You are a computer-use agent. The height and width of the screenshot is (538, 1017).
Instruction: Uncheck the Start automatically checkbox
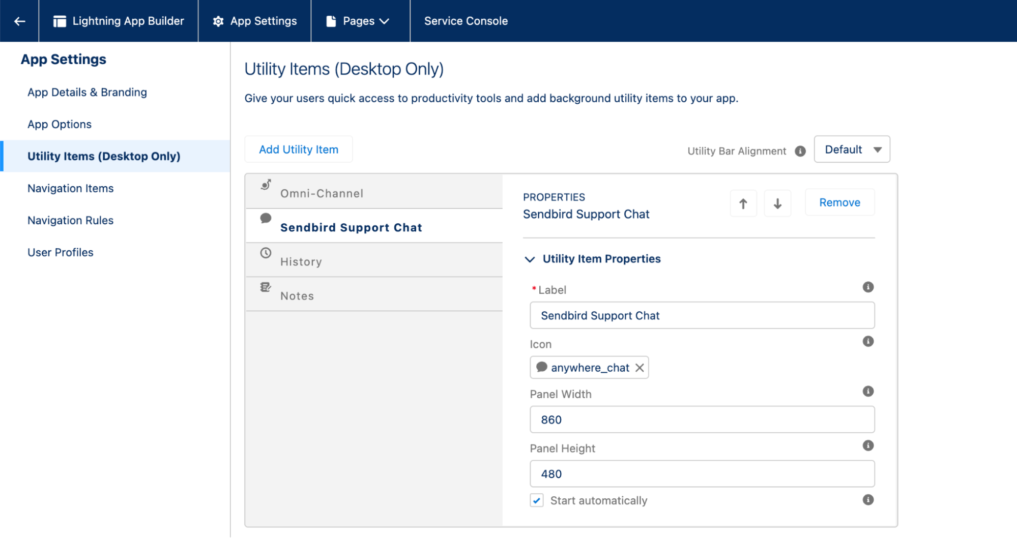coord(537,500)
